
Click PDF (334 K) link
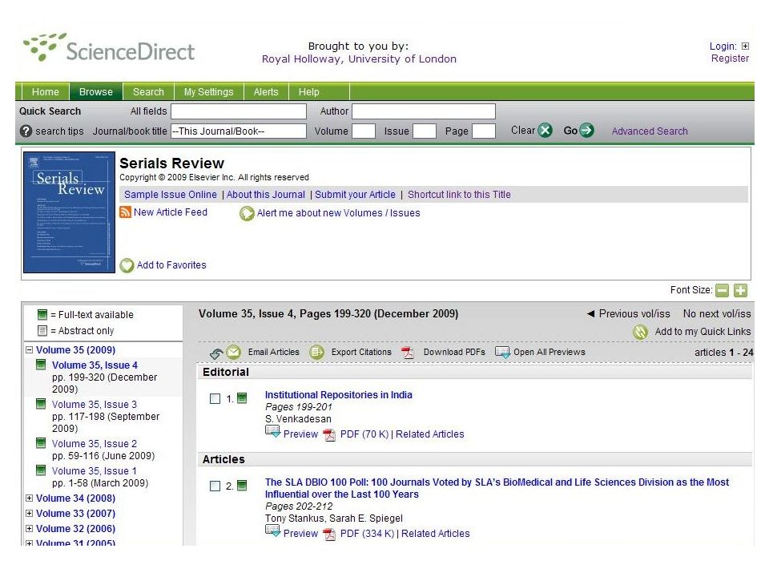(x=367, y=534)
